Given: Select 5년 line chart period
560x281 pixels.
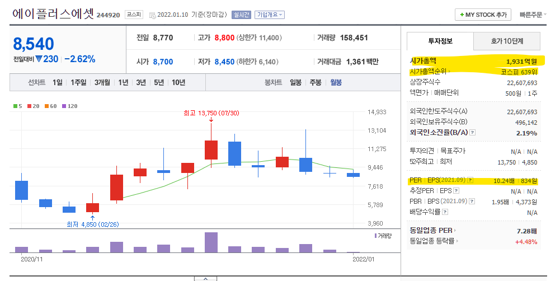Looking at the screenshot, I should coord(159,83).
